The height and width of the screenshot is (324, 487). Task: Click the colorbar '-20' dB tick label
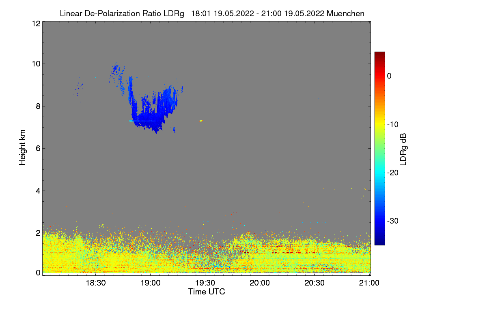coord(394,173)
